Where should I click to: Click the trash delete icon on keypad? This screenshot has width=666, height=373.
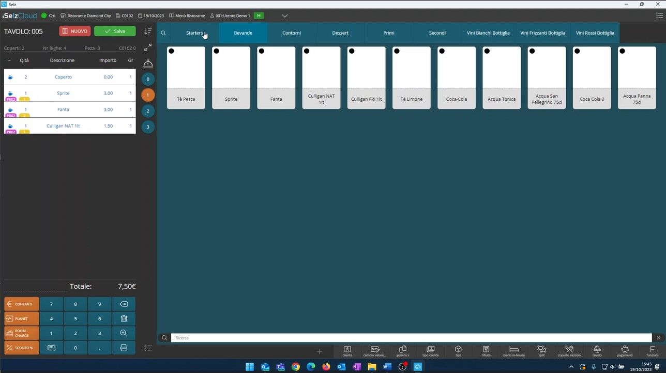124,319
